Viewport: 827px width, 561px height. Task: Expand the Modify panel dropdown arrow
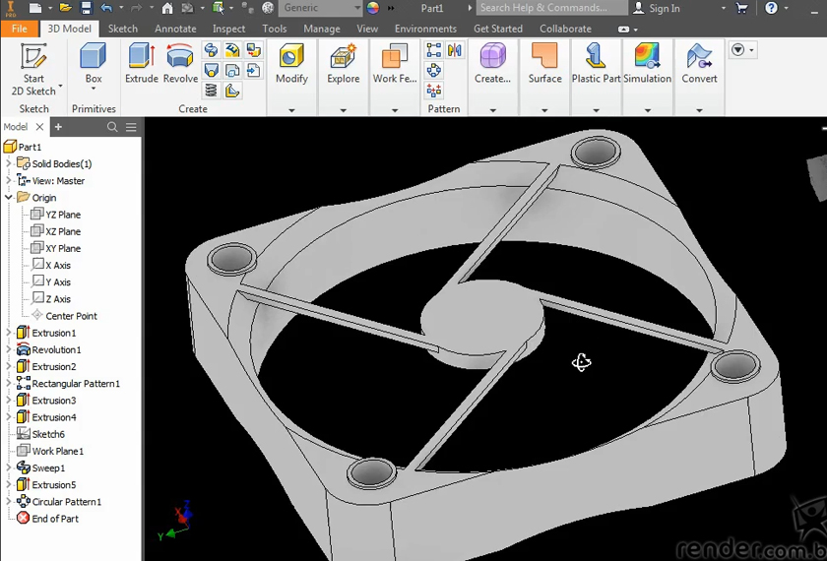pos(291,109)
